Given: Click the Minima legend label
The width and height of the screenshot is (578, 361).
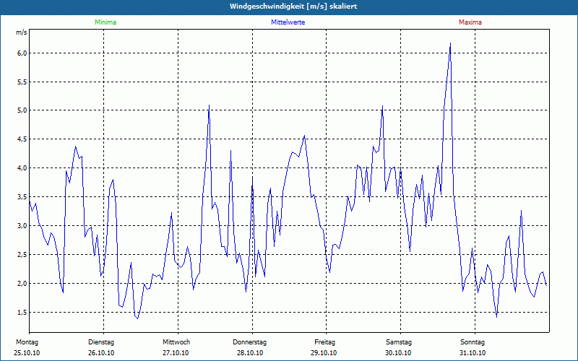Looking at the screenshot, I should coord(105,22).
